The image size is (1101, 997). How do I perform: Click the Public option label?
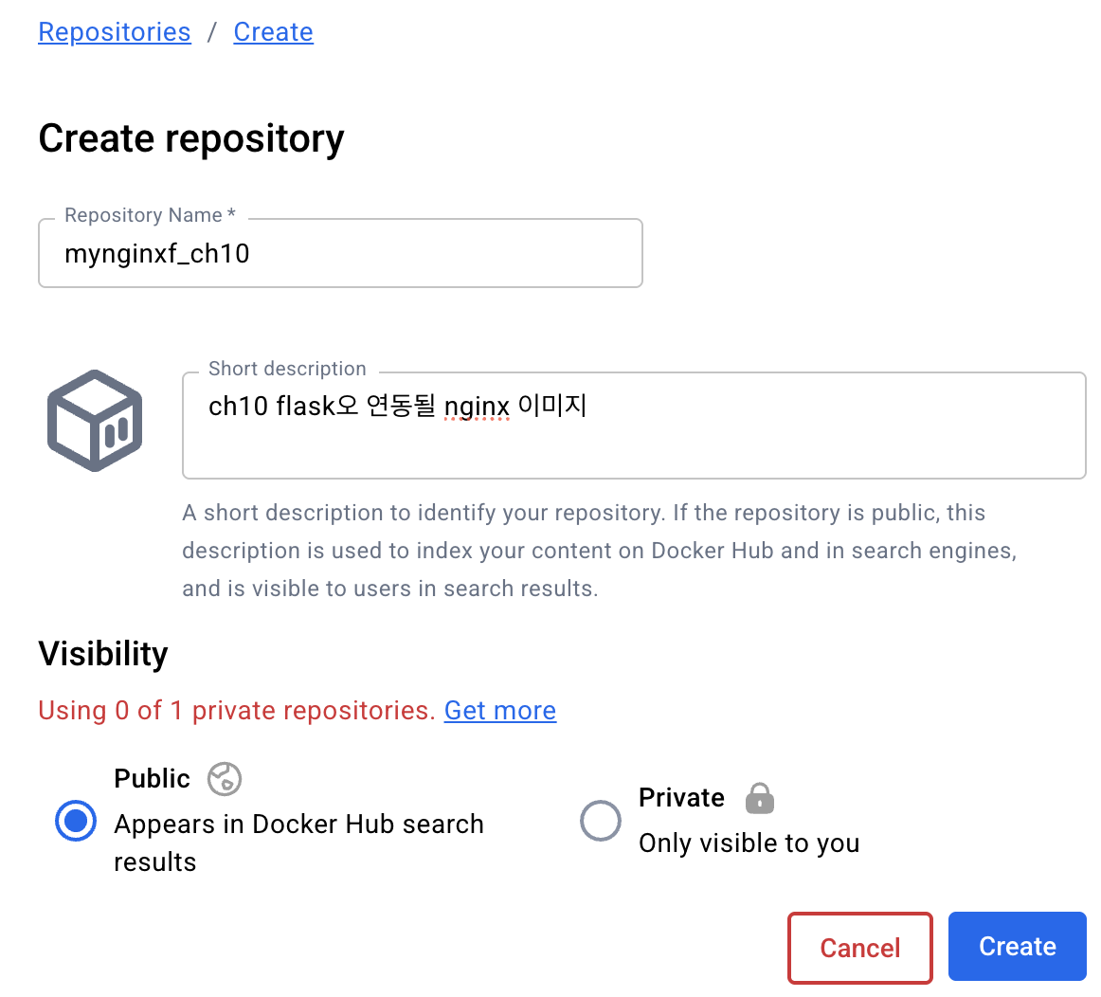tap(153, 779)
